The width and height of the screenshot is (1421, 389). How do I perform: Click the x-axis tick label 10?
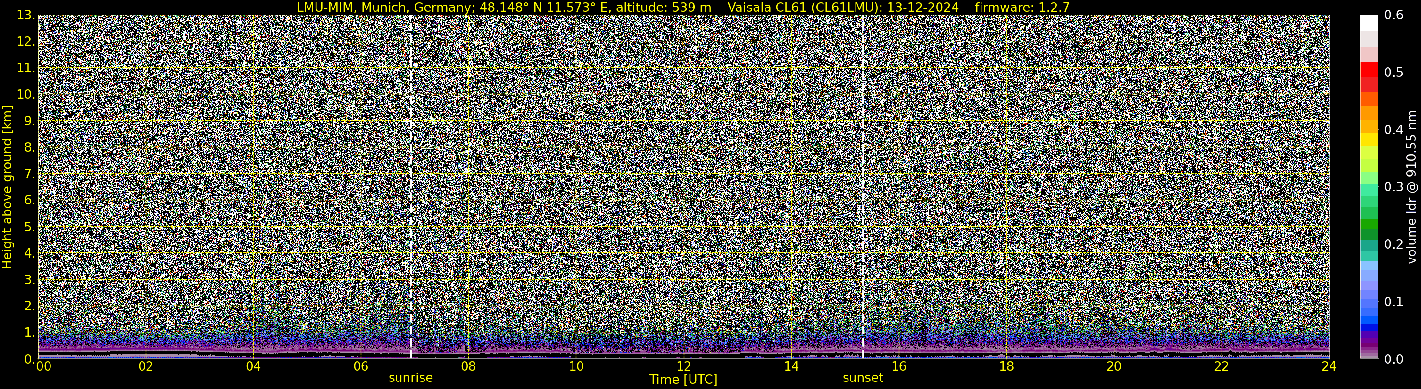pyautogui.click(x=576, y=366)
